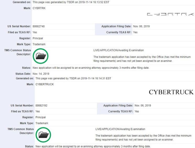195x148 pixels.
Task: Click the Register value Principal under CYBERTRUCK
Action: (x=41, y=117)
